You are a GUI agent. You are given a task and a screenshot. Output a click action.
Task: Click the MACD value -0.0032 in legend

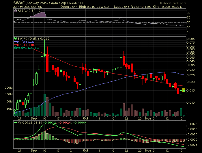tap(50, 122)
